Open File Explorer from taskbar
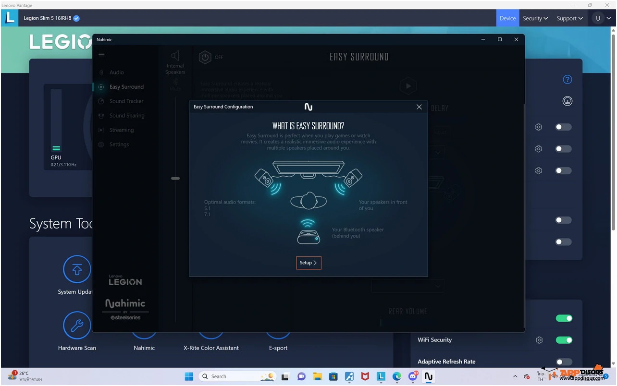Image resolution: width=617 pixels, height=386 pixels. (317, 376)
